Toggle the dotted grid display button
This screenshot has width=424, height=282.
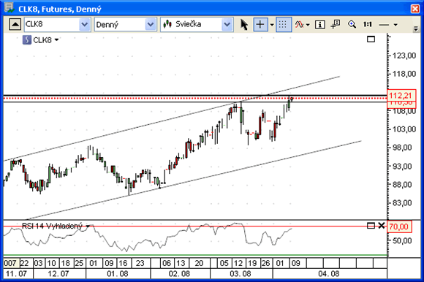click(283, 25)
